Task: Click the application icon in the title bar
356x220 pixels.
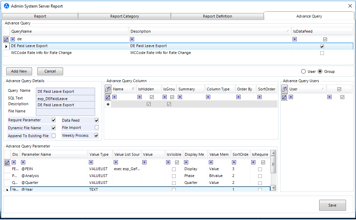Action: click(6, 6)
